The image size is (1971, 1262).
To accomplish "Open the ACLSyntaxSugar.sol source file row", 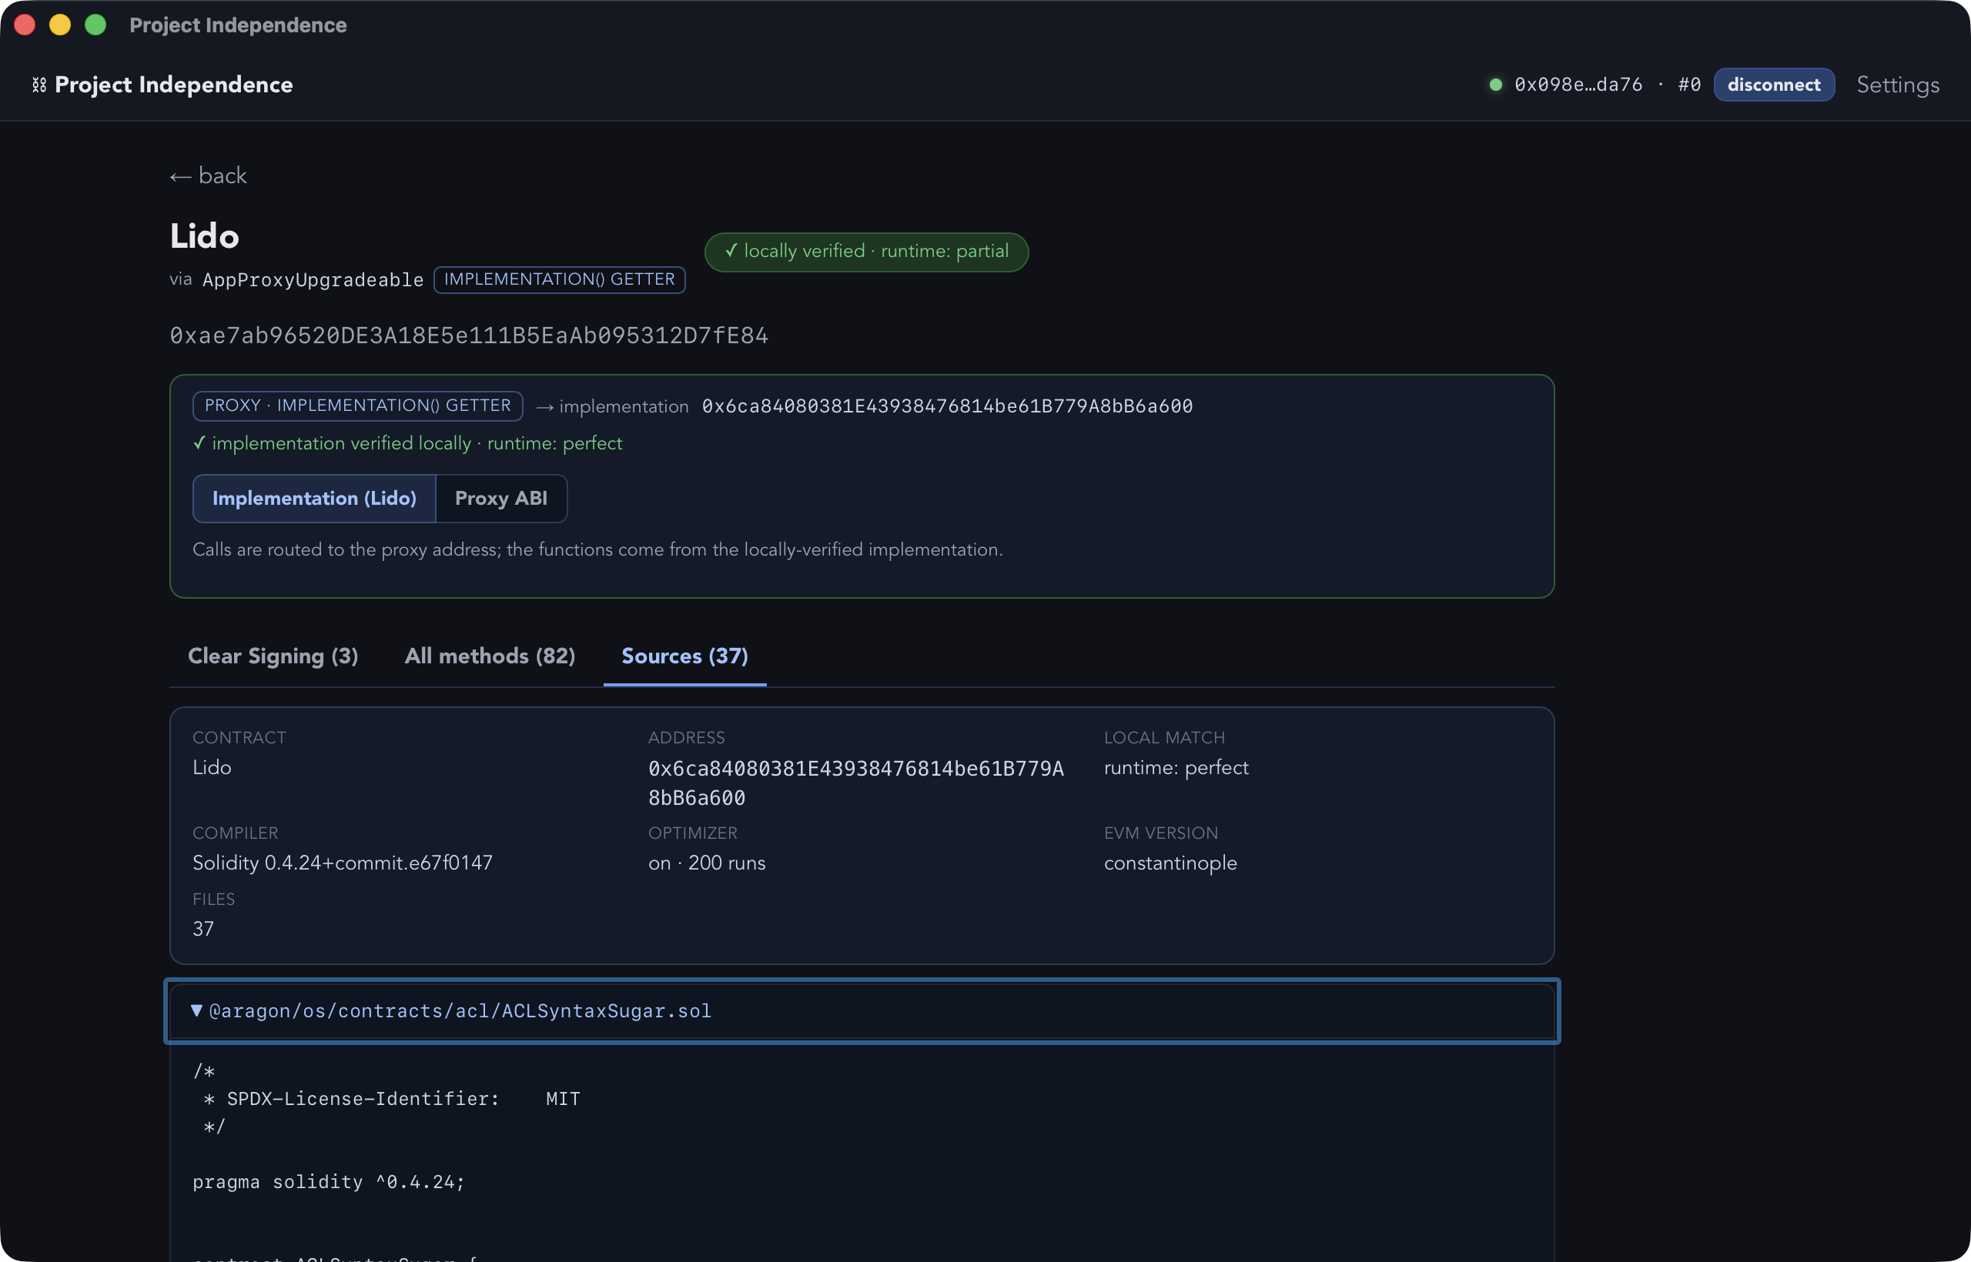I will 862,1011.
